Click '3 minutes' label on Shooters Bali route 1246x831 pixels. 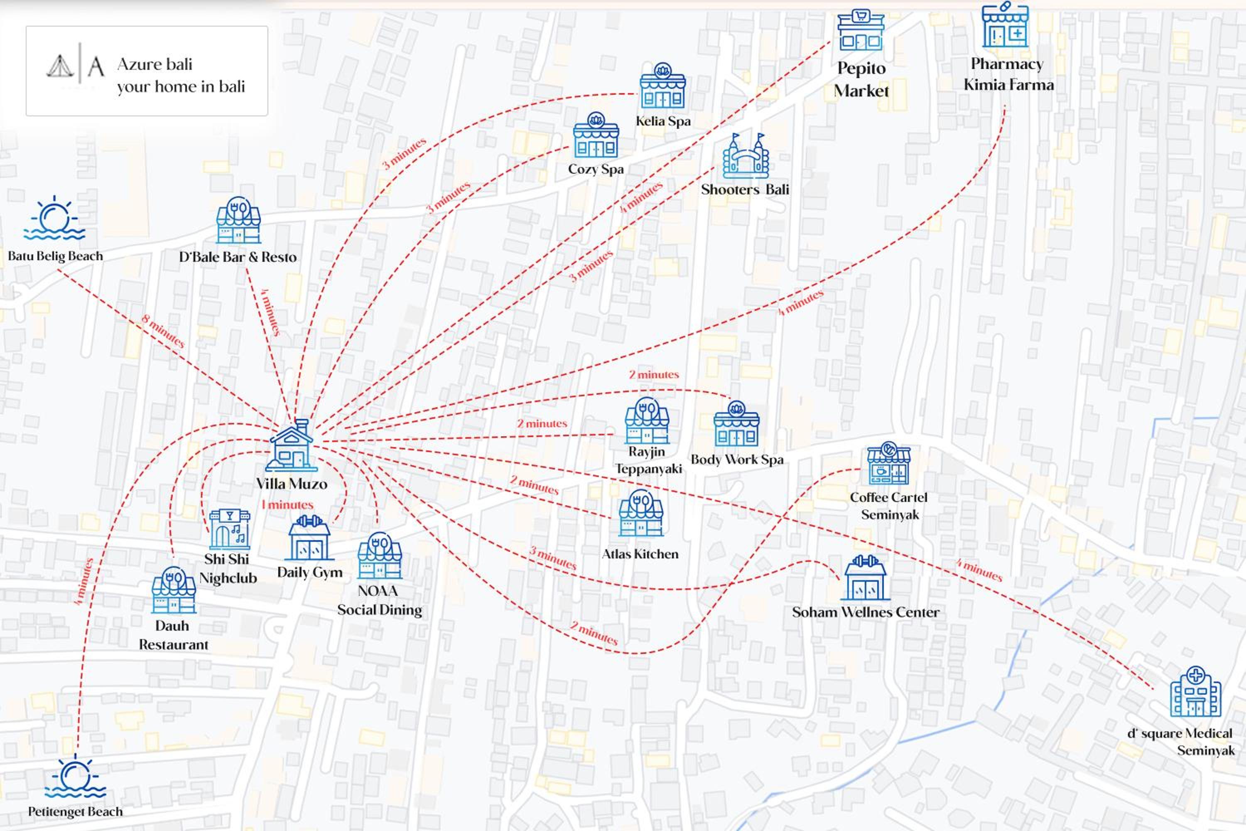[x=591, y=266]
